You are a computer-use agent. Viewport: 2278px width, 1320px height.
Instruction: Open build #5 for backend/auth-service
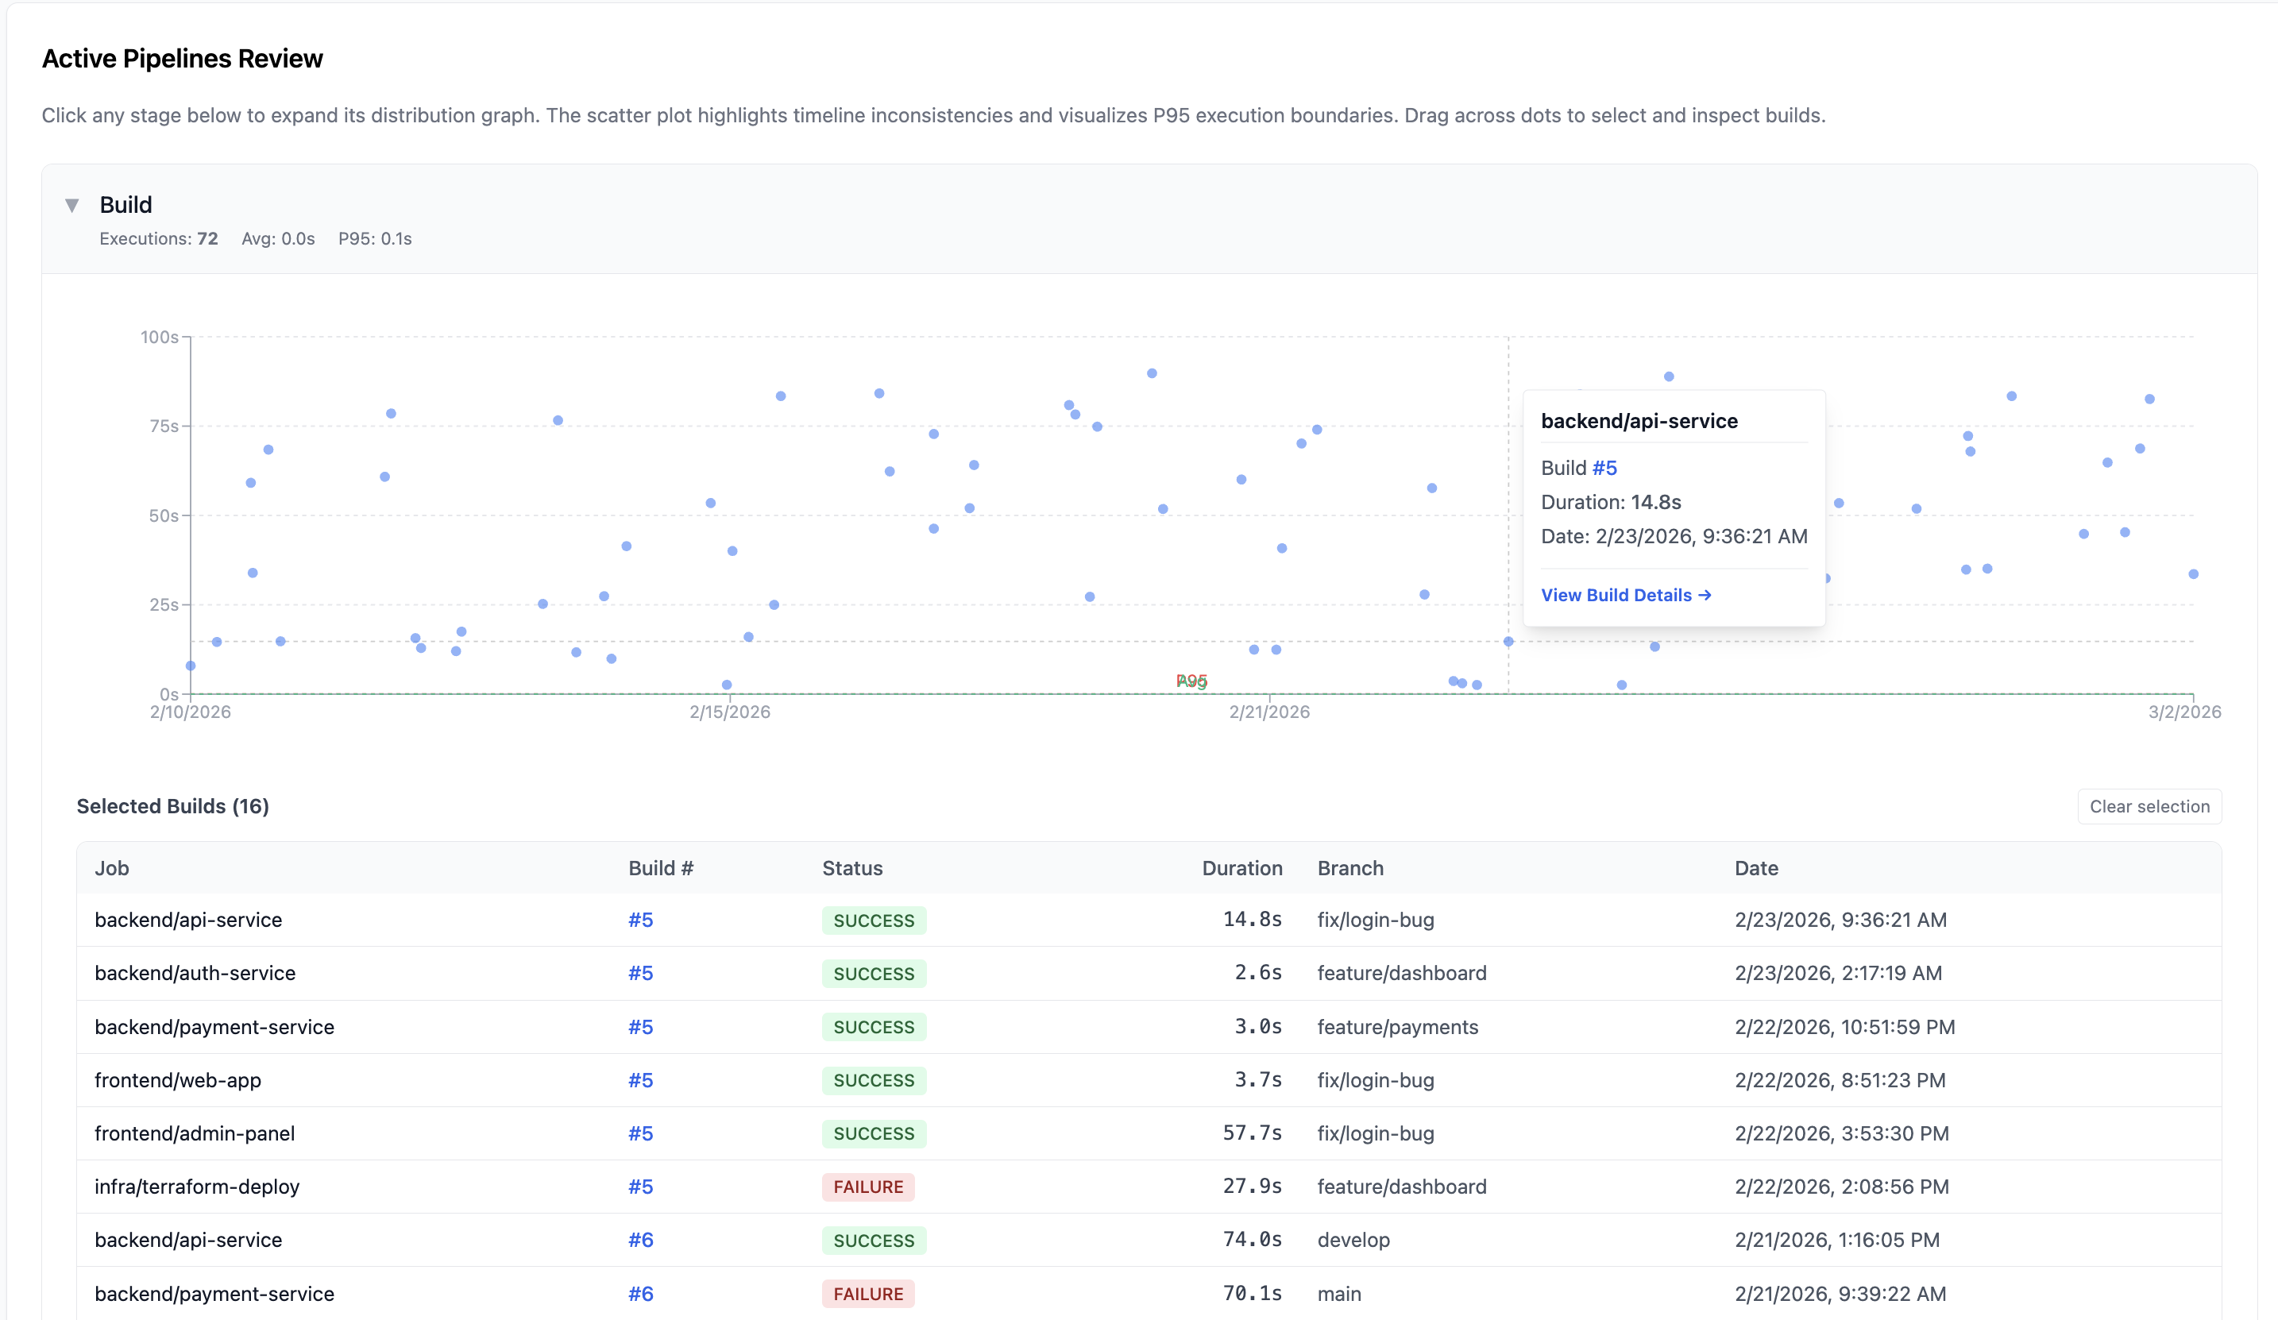pyautogui.click(x=640, y=973)
